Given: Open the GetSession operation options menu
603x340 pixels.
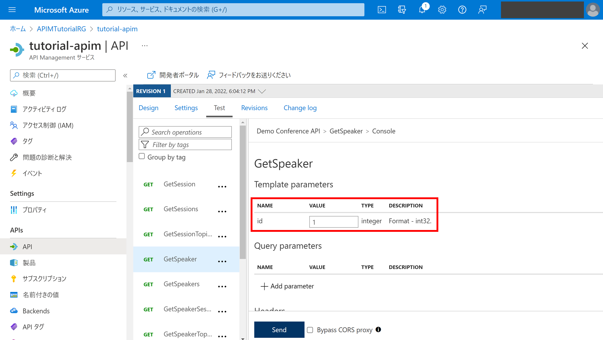Looking at the screenshot, I should pyautogui.click(x=222, y=186).
